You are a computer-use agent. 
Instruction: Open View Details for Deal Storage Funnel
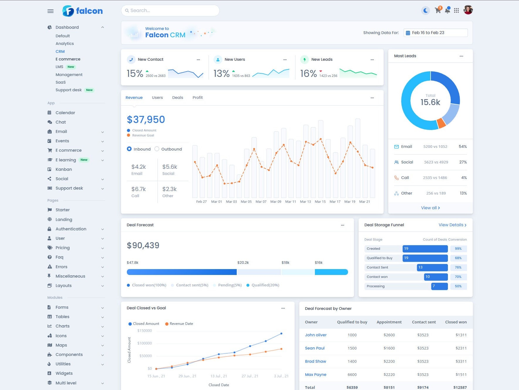coord(452,225)
